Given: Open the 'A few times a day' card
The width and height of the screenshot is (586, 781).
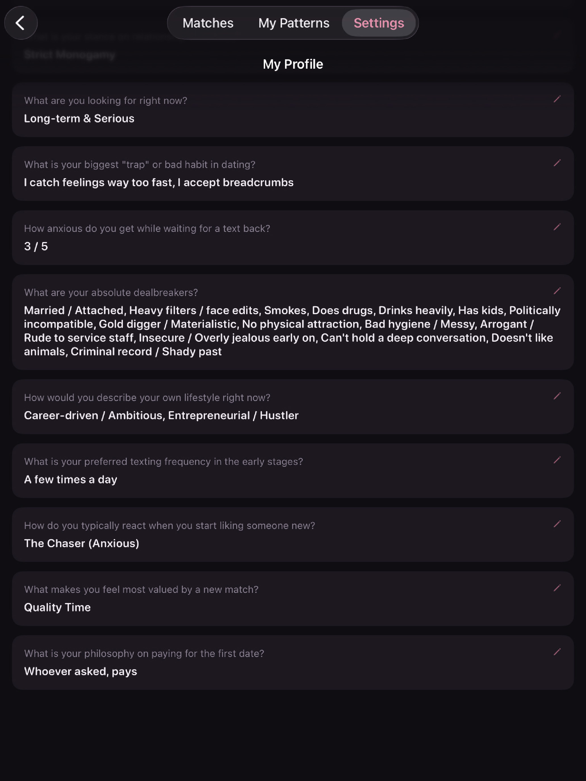Looking at the screenshot, I should pyautogui.click(x=293, y=471).
